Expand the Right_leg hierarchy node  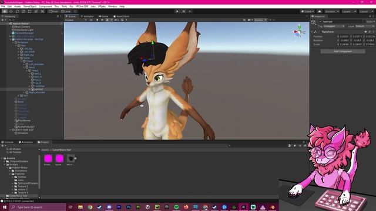point(18,55)
